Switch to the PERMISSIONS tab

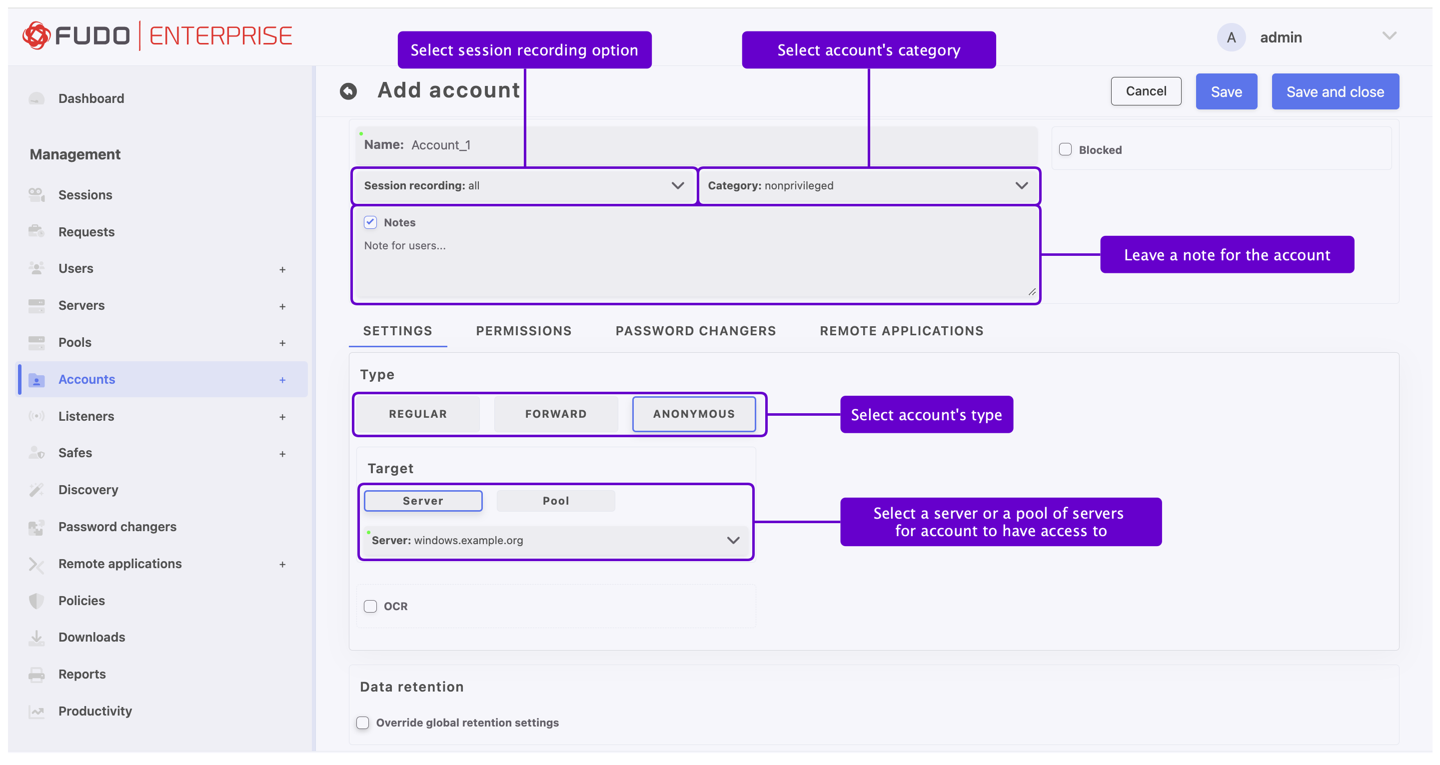point(523,331)
